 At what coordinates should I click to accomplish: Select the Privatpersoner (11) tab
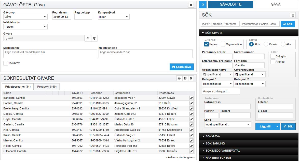(x=18, y=87)
